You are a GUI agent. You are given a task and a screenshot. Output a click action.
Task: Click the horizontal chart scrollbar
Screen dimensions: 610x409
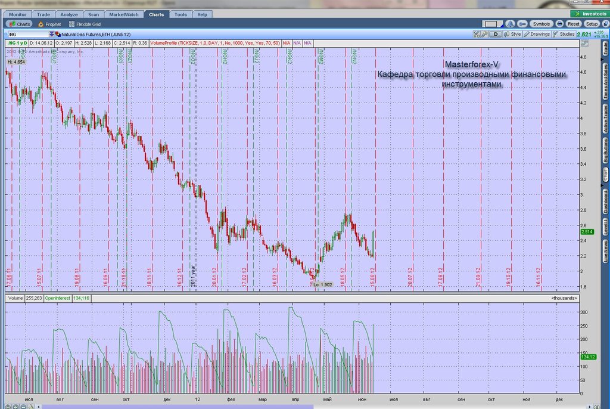pos(178,407)
